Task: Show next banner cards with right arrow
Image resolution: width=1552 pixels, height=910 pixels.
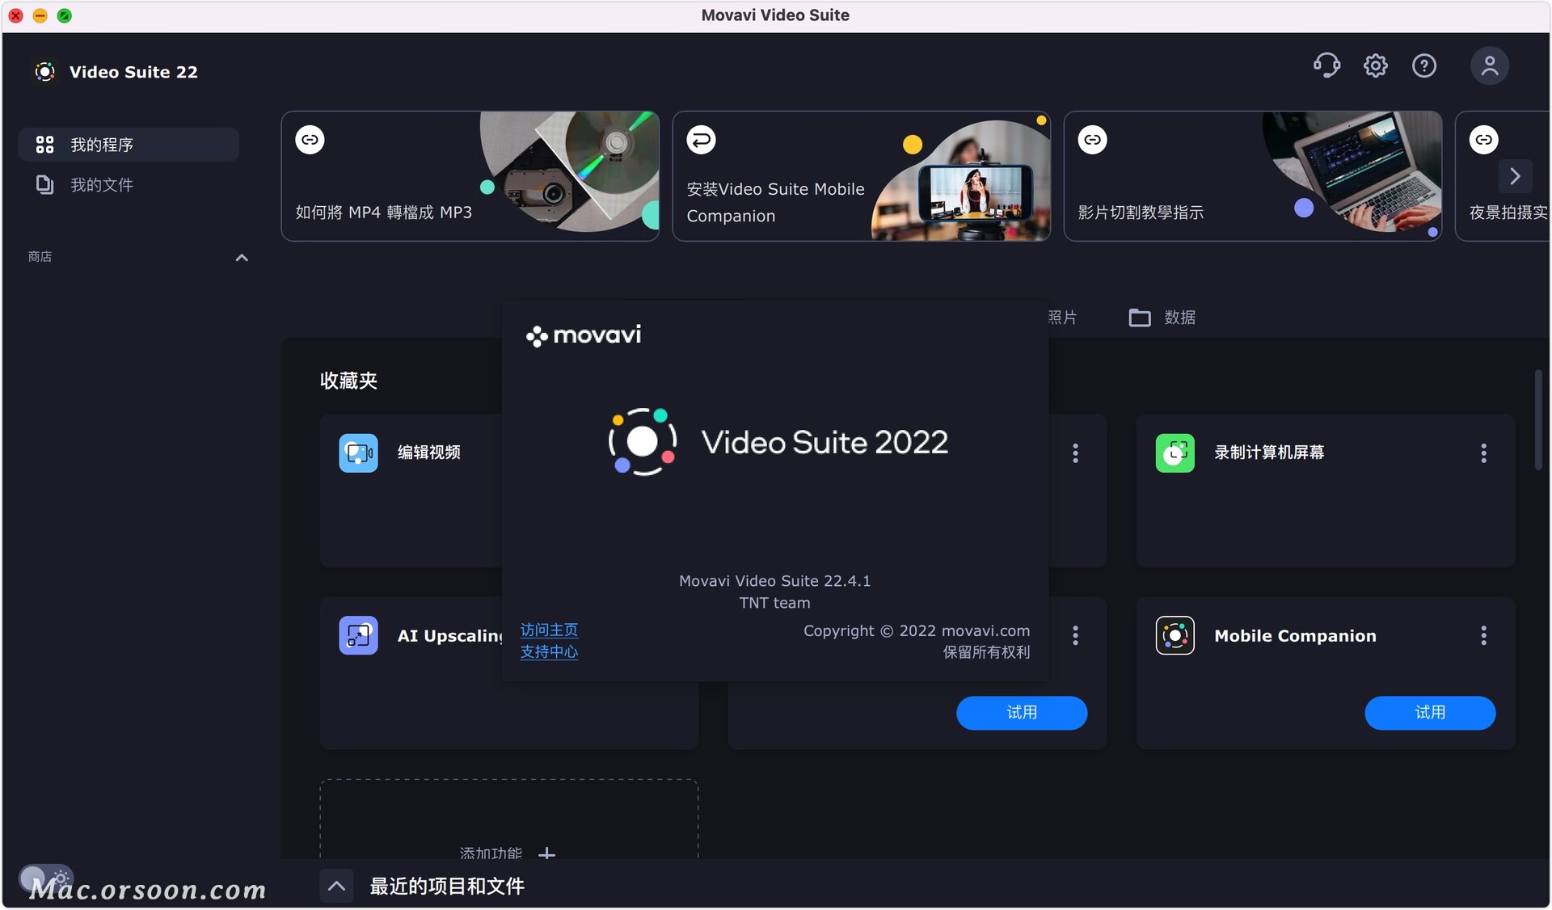Action: pos(1516,175)
